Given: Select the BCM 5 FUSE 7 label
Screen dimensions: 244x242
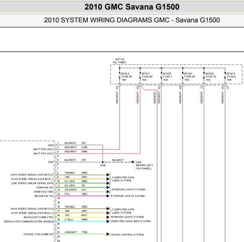Looking at the screenshot, I should click(167, 77).
